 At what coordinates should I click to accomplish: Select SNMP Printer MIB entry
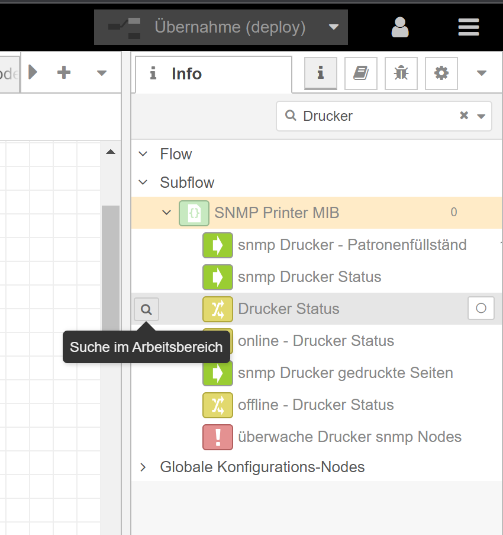317,213
